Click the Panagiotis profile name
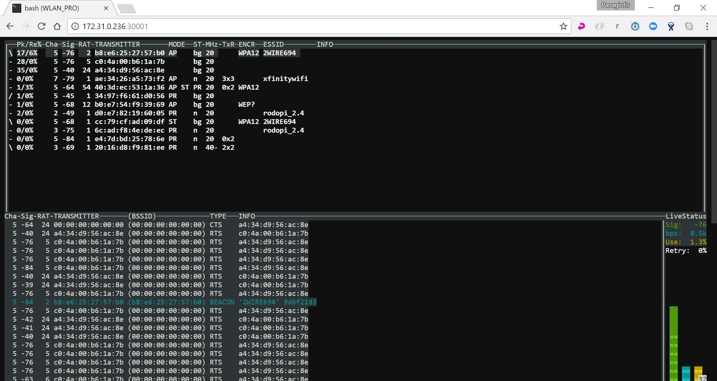 click(615, 5)
